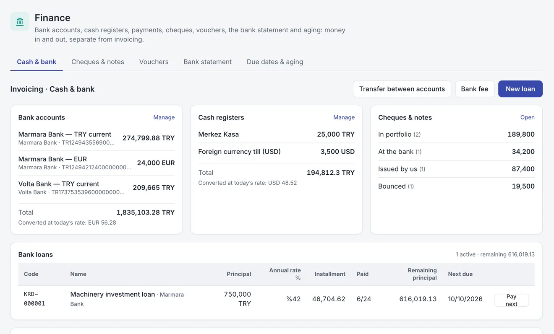Screen dimensions: 554x334
Task: Click the 19,500 bounced amount
Action: click(x=523, y=186)
